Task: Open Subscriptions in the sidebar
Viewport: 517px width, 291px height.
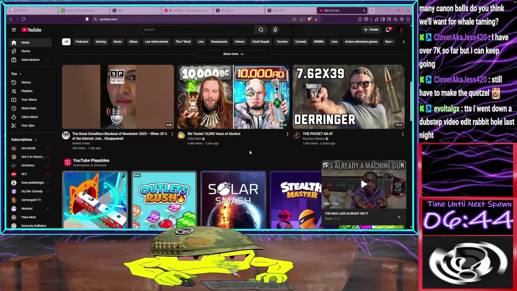Action: [x=31, y=60]
